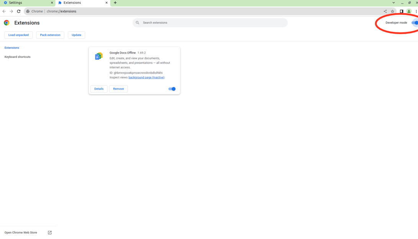Screen dimensions: 418x239
Task: Click the Update button
Action: (76, 35)
